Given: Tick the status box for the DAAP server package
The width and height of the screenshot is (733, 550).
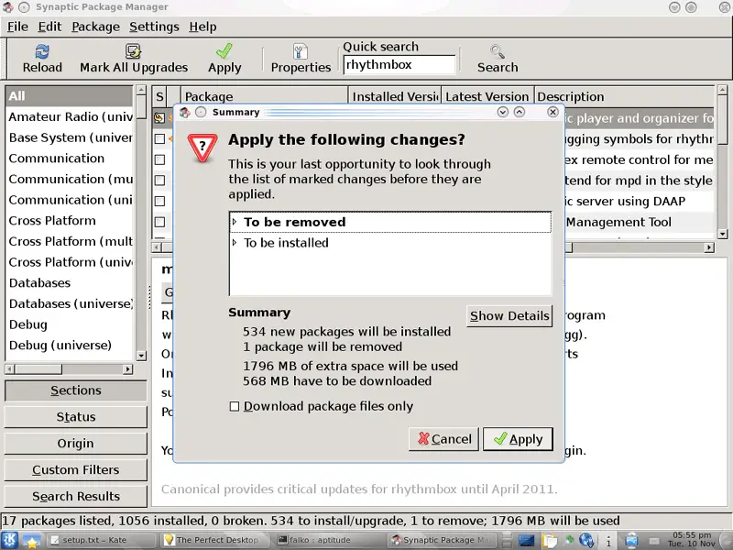Looking at the screenshot, I should [x=159, y=201].
